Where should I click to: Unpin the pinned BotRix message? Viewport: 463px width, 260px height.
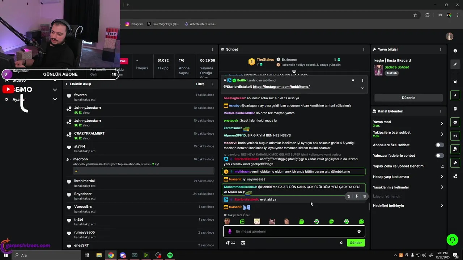tap(353, 80)
